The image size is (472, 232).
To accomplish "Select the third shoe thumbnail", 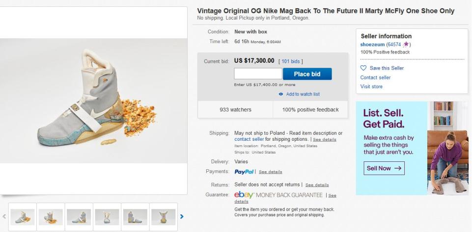I will tap(79, 216).
